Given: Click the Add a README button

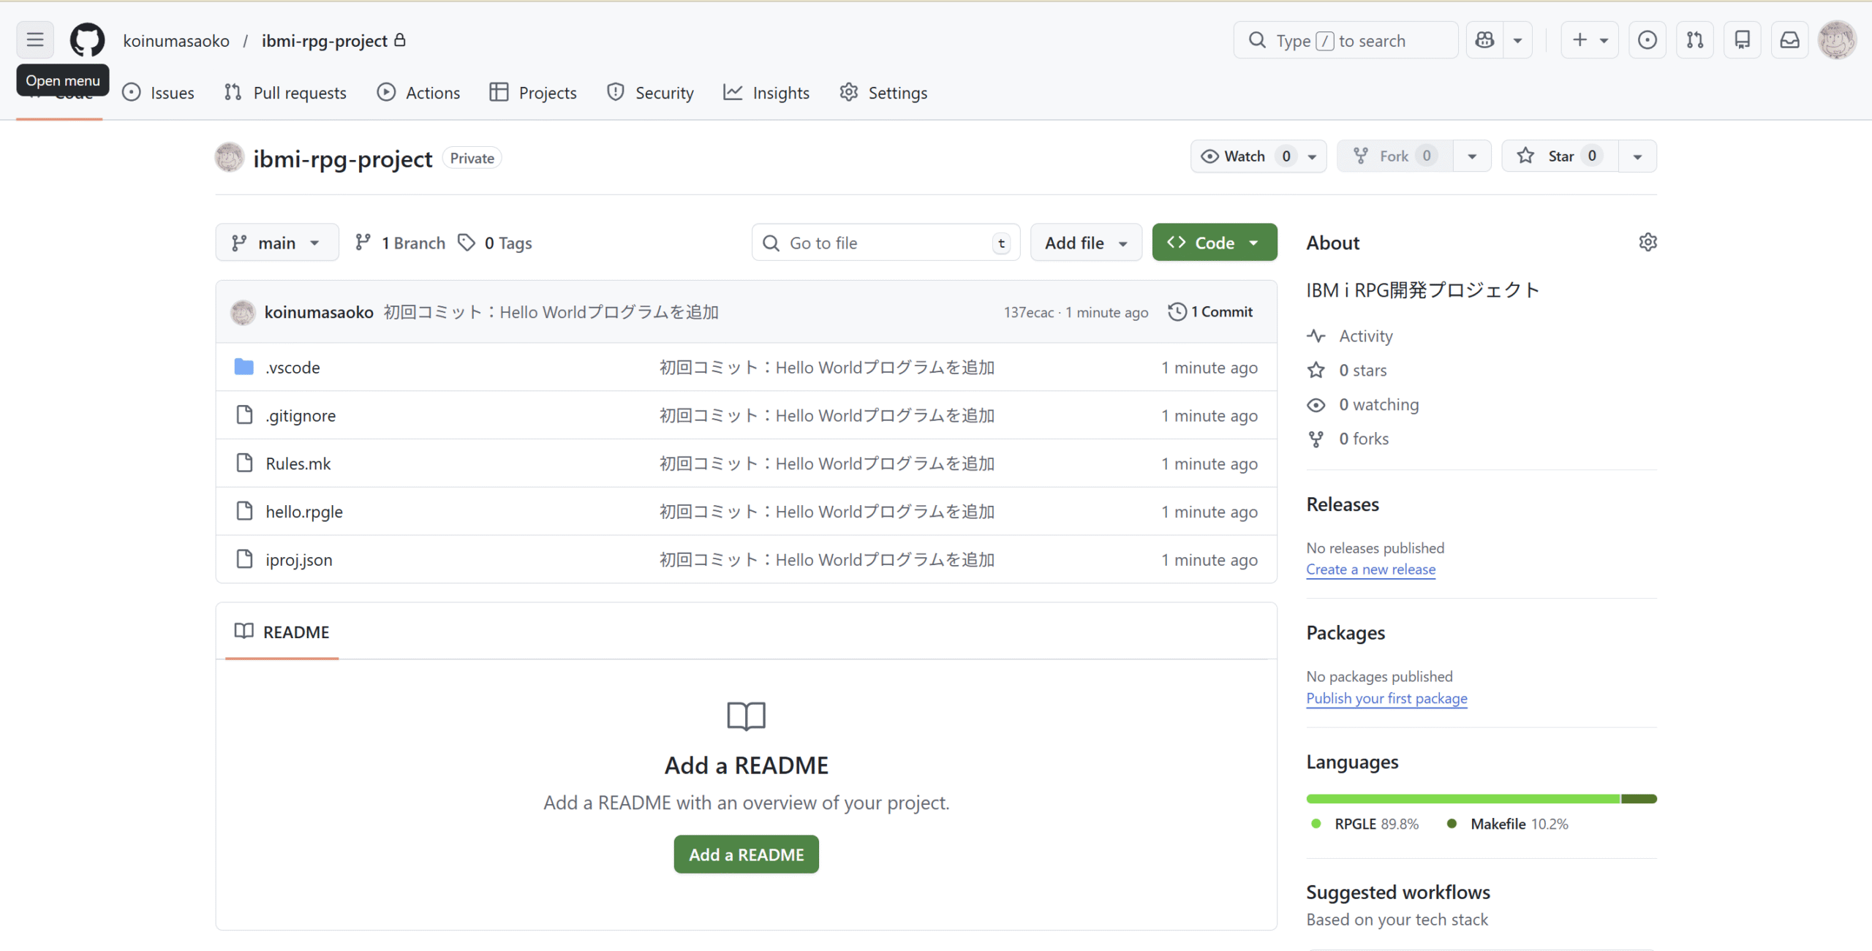Looking at the screenshot, I should click(746, 855).
